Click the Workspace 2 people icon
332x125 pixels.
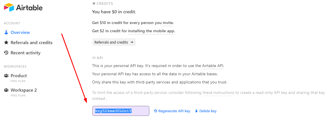(6, 90)
